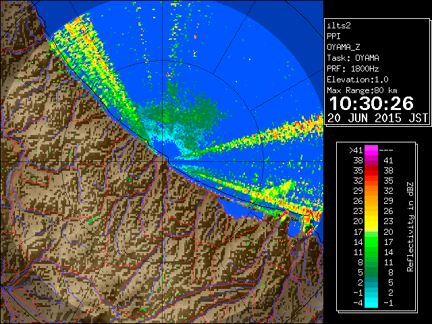Image resolution: width=432 pixels, height=324 pixels.
Task: Click the 'ilts2' label in info box
Action: point(339,26)
